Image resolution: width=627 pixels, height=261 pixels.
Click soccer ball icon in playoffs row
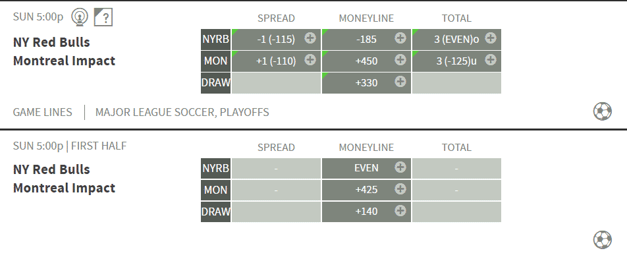pyautogui.click(x=602, y=111)
